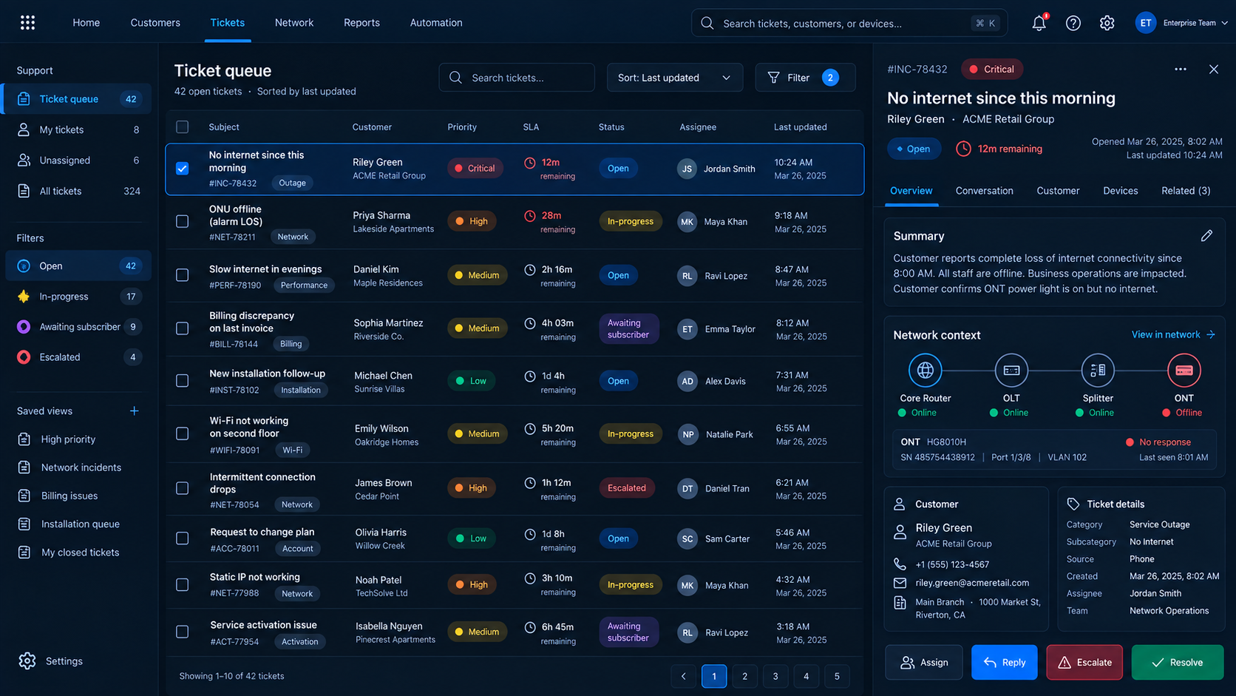Filter by In-progress status
The image size is (1236, 696).
pos(78,297)
